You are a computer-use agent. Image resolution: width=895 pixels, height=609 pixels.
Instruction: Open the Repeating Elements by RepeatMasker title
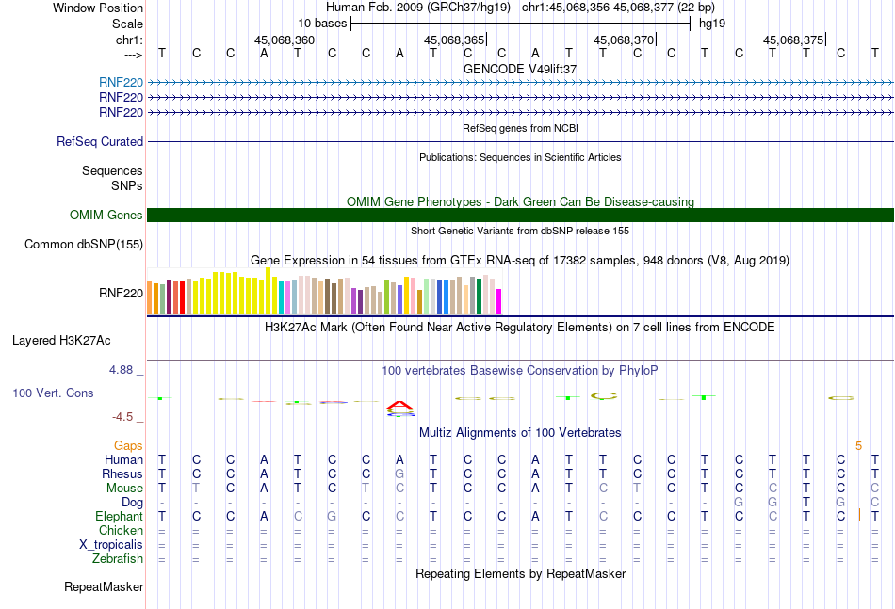[520, 573]
